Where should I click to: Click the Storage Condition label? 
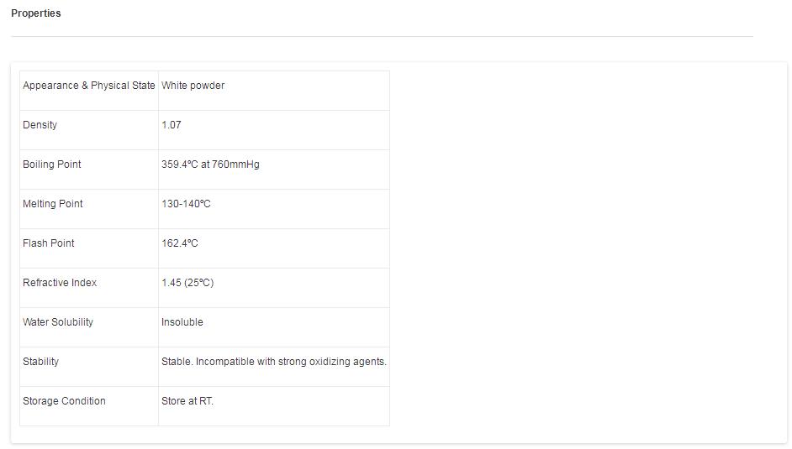[x=64, y=401]
